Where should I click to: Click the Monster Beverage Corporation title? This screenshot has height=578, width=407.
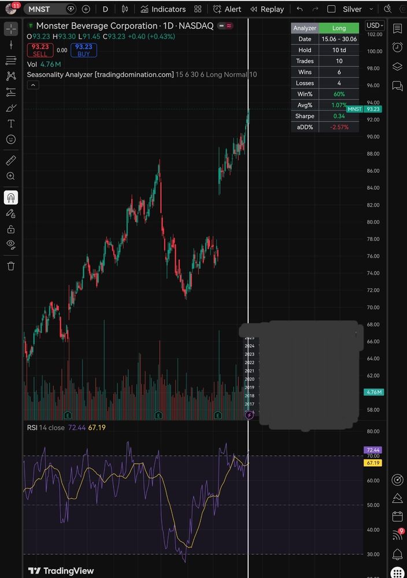tap(97, 26)
